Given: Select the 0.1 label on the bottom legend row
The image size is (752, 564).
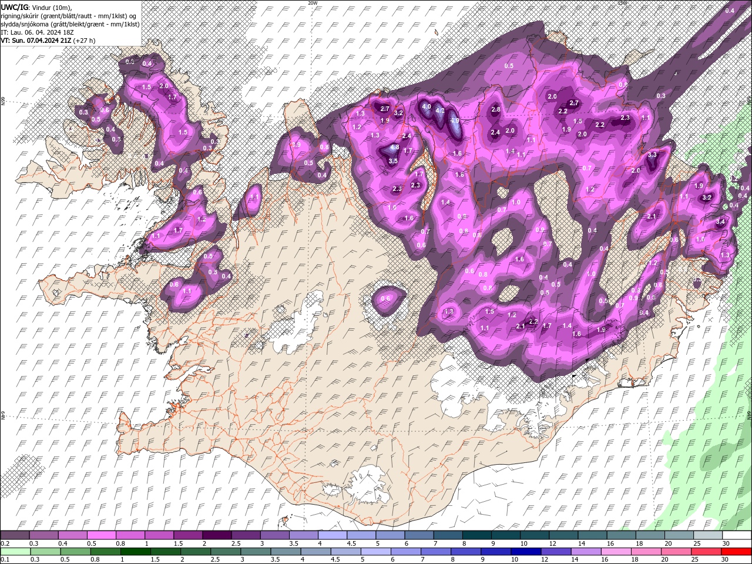Looking at the screenshot, I should pyautogui.click(x=5, y=560).
